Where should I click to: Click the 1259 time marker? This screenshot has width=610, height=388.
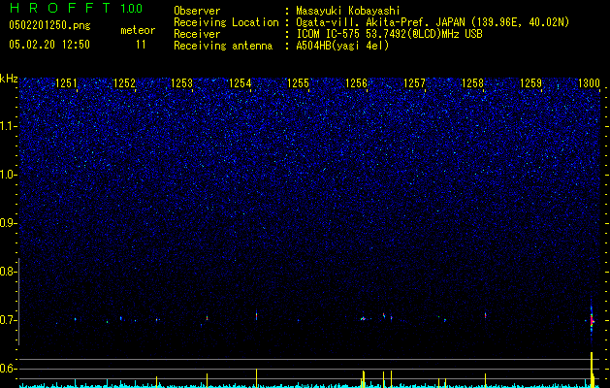click(x=530, y=83)
